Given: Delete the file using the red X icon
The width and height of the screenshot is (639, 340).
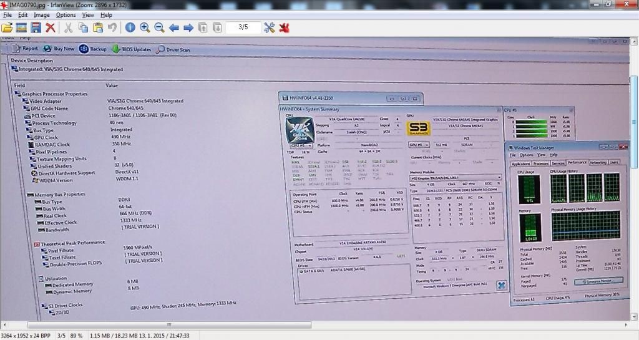Looking at the screenshot, I should pyautogui.click(x=50, y=27).
